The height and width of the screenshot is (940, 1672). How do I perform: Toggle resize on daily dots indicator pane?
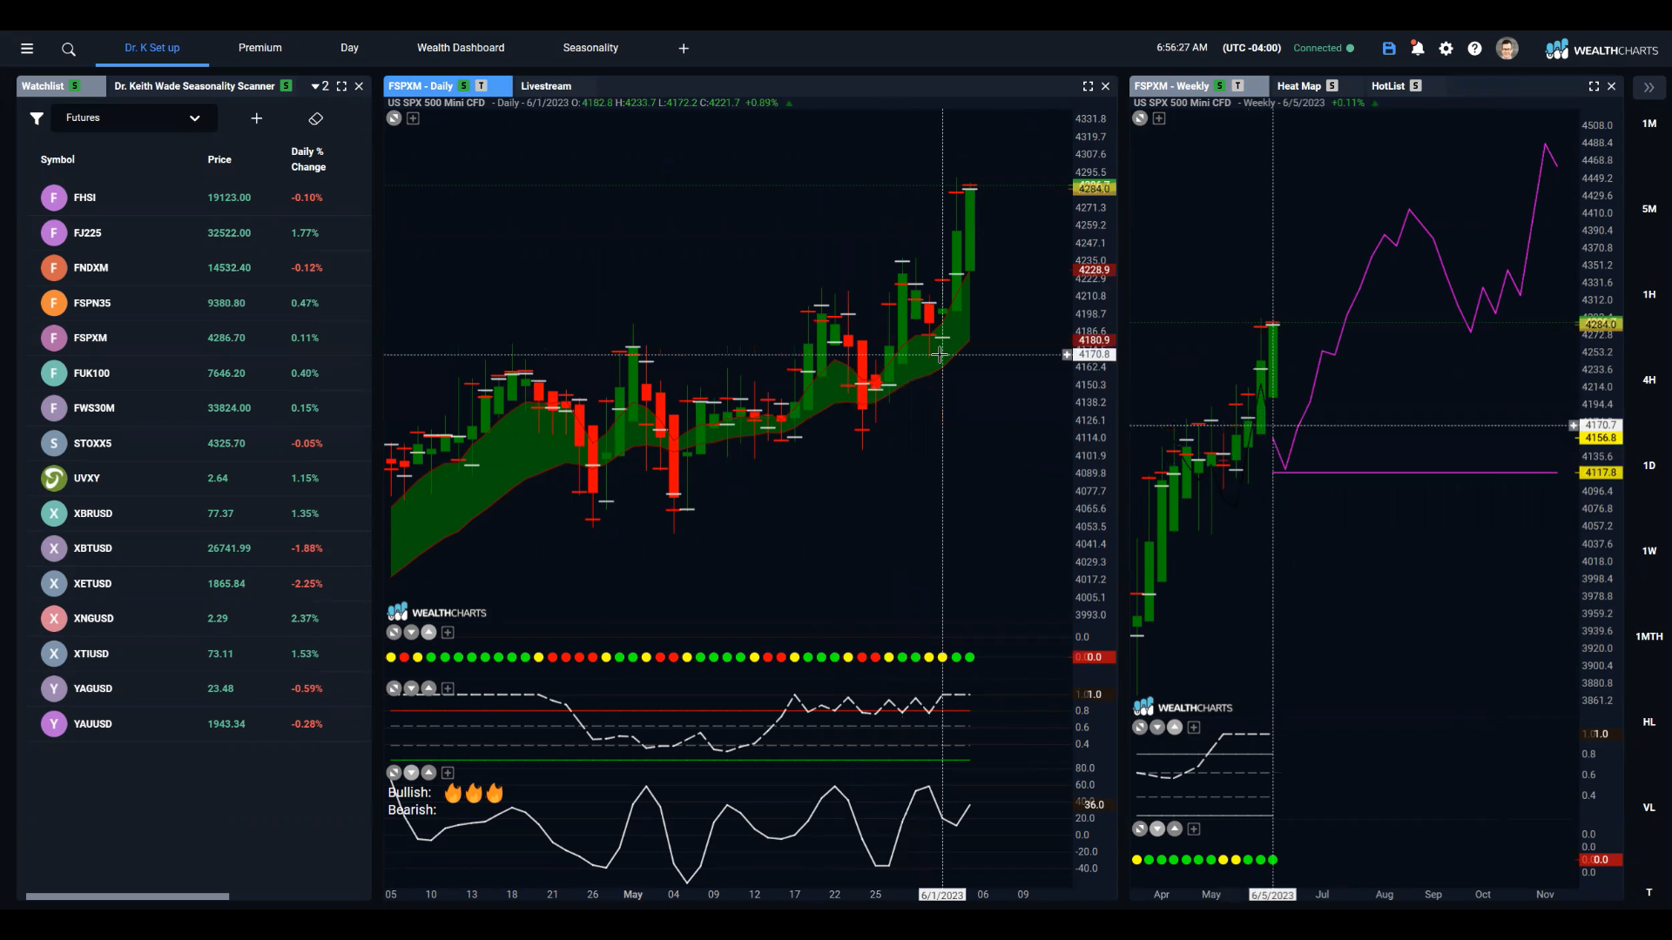click(x=394, y=633)
